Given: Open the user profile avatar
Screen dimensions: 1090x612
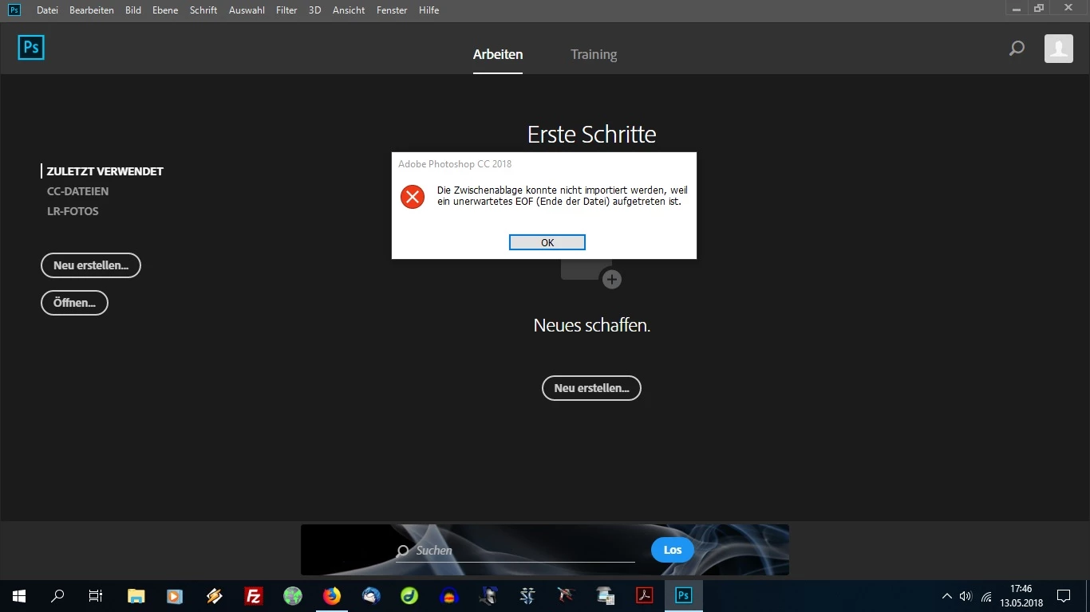Looking at the screenshot, I should 1059,49.
